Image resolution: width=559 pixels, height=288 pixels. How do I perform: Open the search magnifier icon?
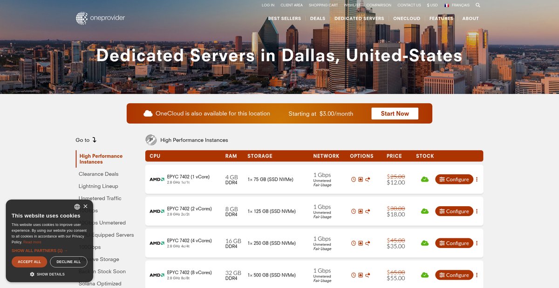(478, 5)
